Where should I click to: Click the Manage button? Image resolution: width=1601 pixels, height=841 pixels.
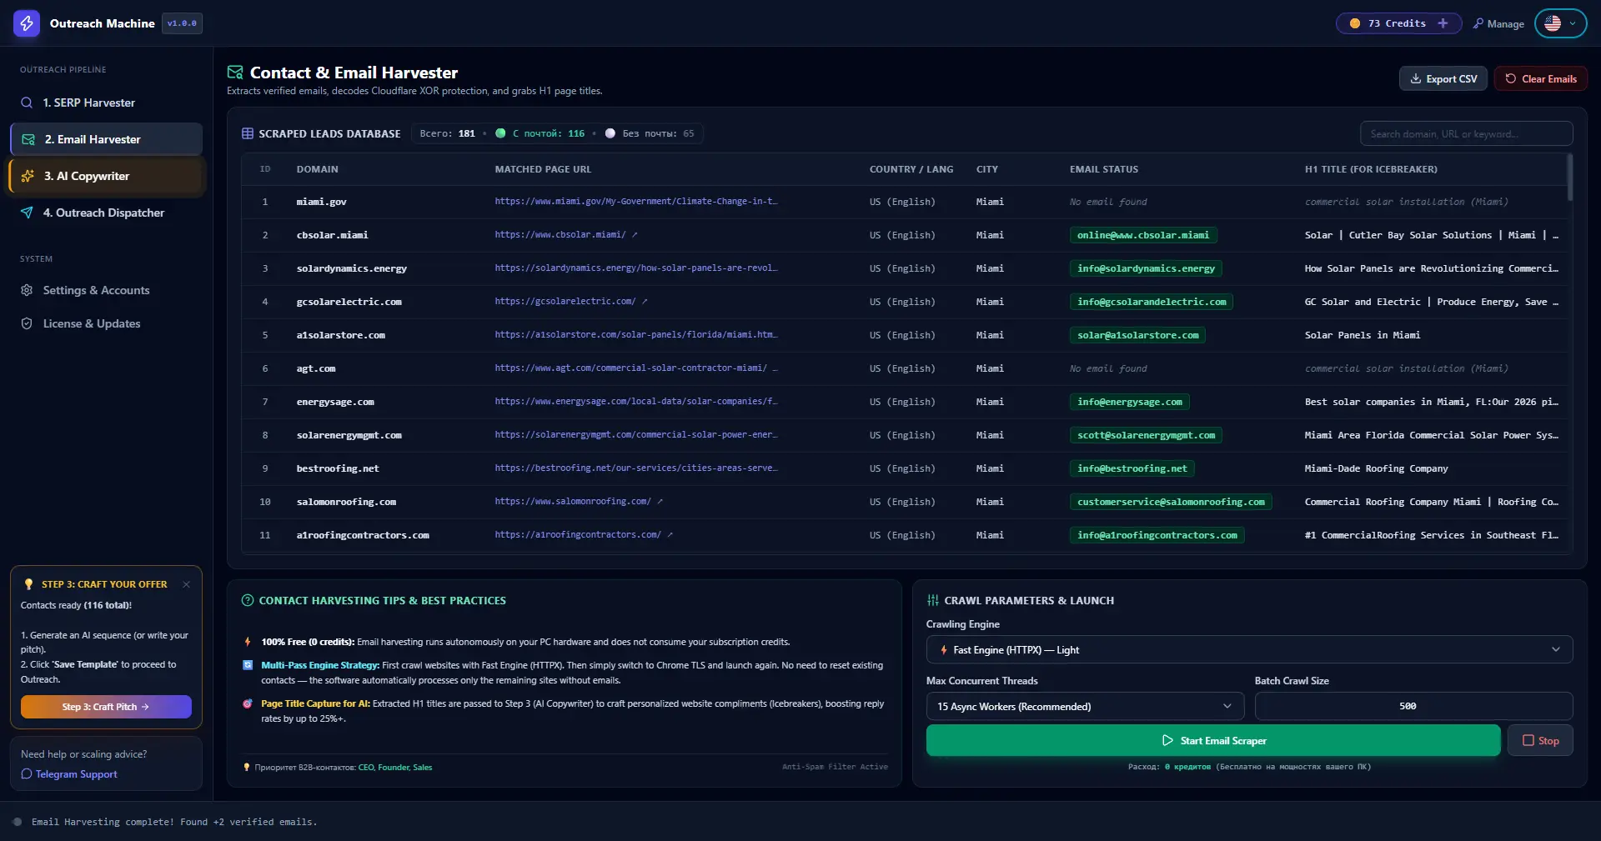point(1498,23)
